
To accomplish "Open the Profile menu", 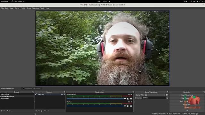I will coord(23,8).
